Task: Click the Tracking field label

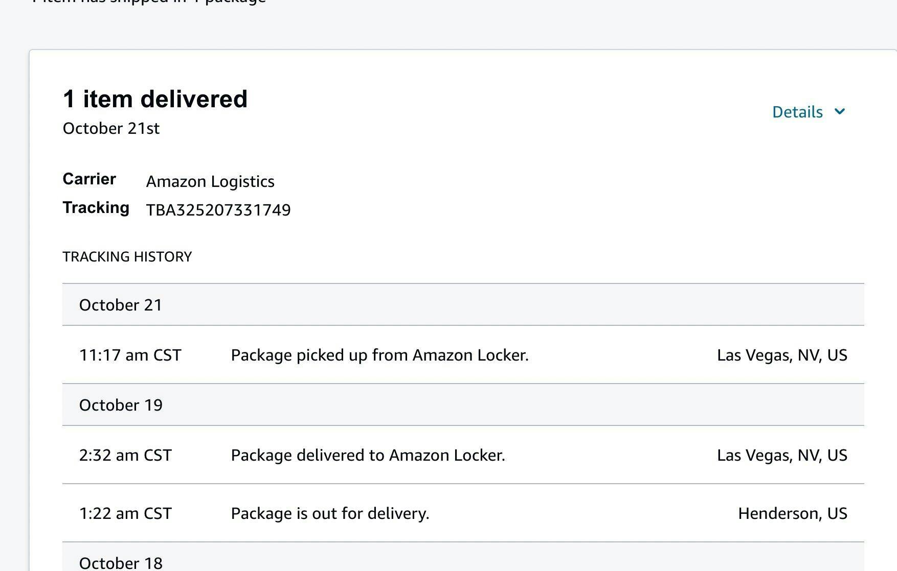Action: [96, 208]
